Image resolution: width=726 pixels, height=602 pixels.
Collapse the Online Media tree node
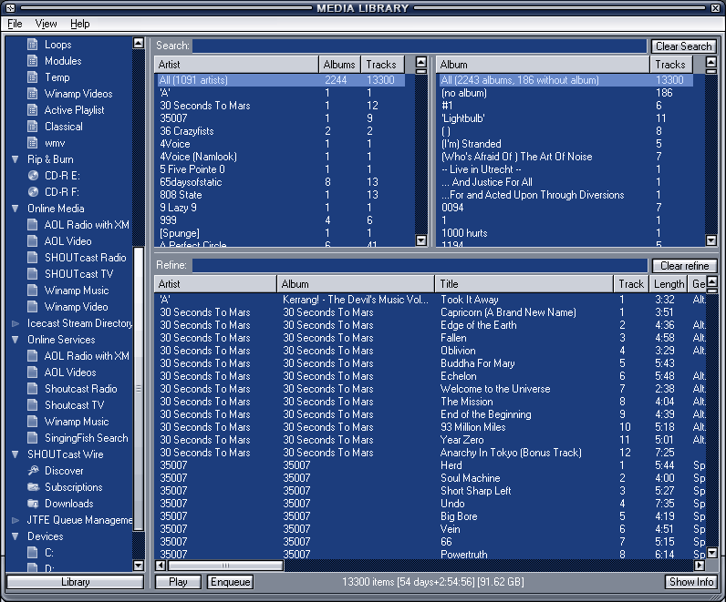[x=16, y=209]
